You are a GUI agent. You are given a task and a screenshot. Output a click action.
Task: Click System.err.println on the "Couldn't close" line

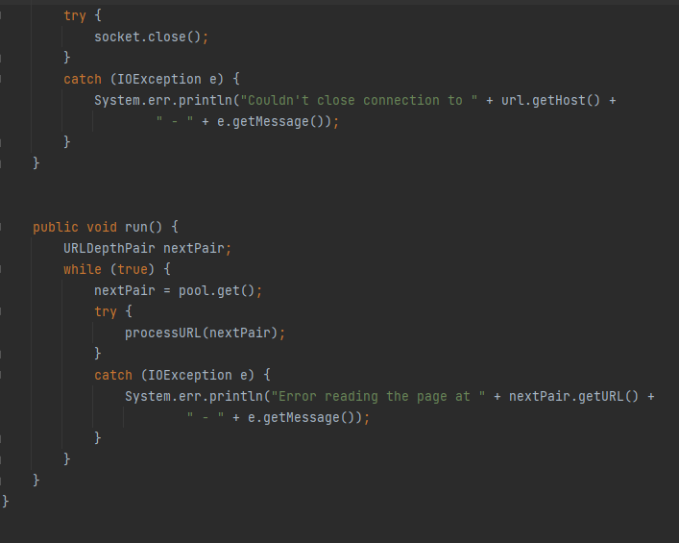[163, 100]
